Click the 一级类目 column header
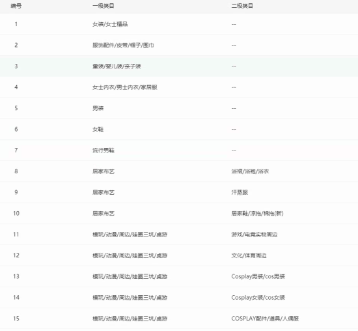The image size is (358, 331). pyautogui.click(x=103, y=6)
